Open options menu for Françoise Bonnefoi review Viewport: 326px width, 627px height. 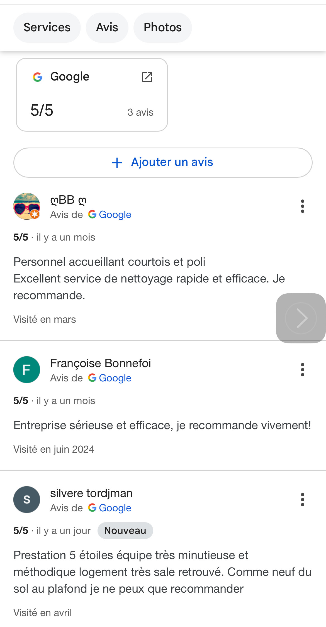pyautogui.click(x=302, y=370)
